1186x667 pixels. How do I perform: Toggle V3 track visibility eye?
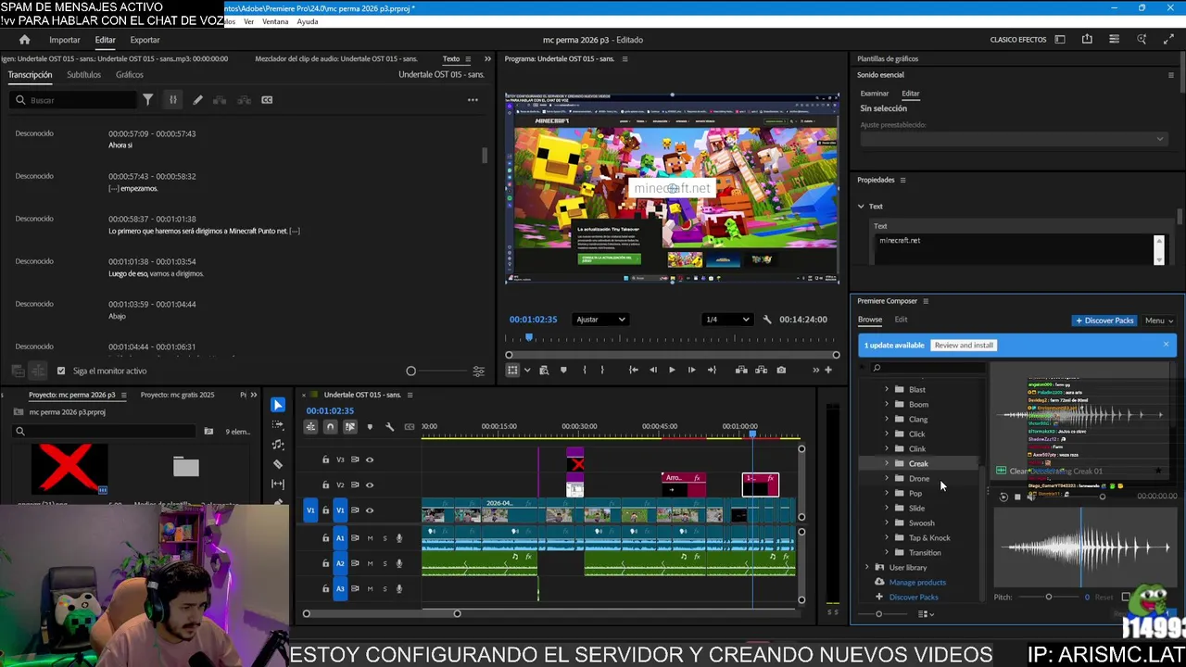point(370,459)
